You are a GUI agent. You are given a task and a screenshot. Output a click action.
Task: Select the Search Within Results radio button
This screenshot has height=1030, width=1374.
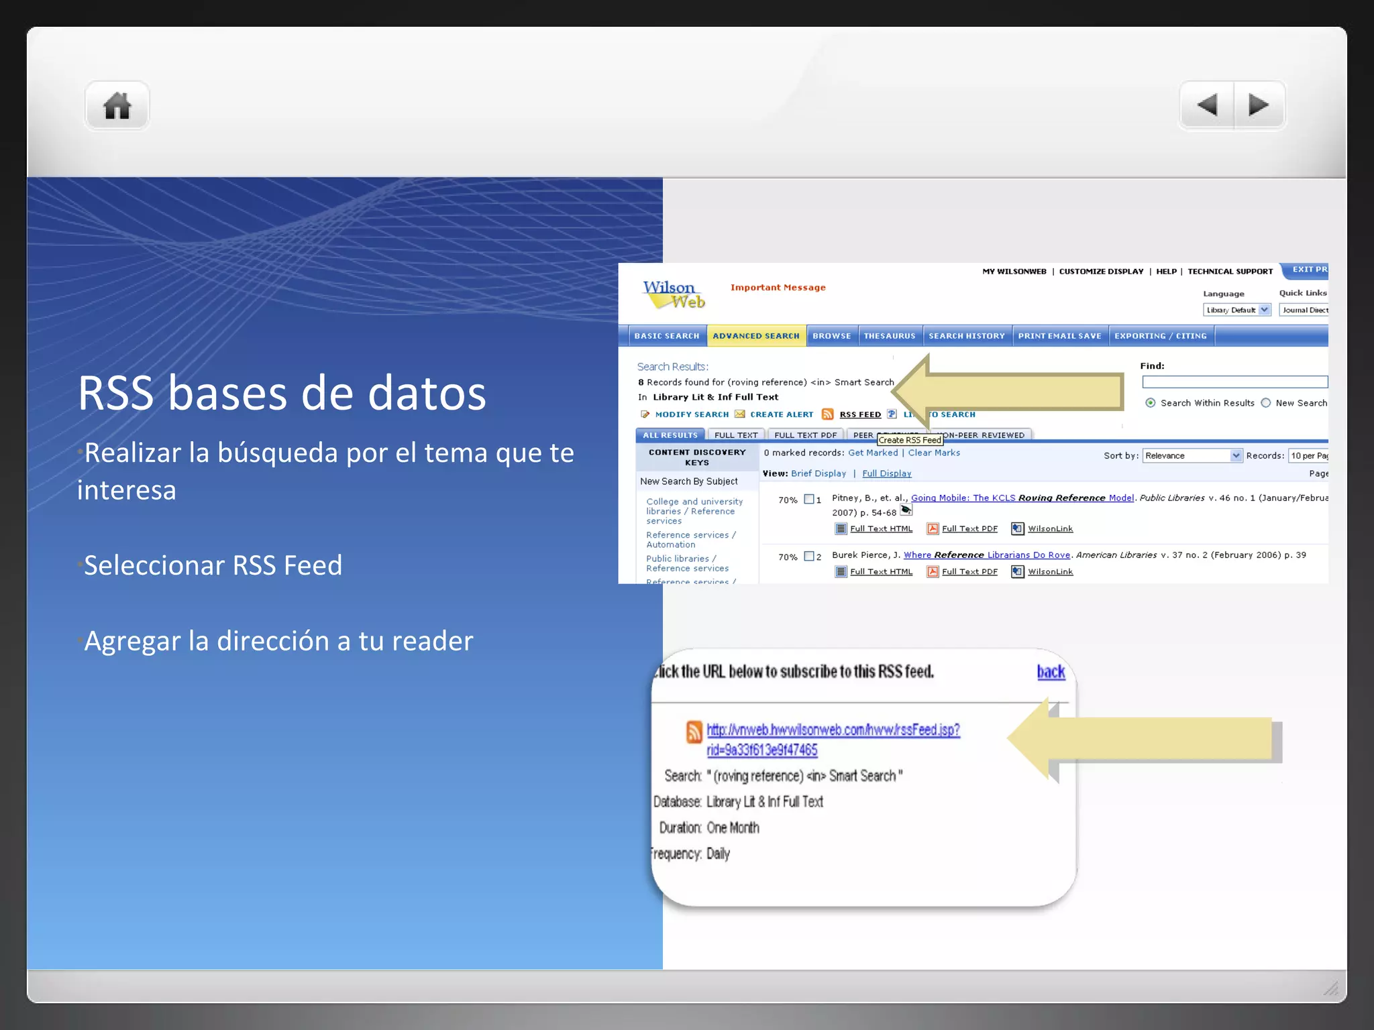coord(1151,403)
